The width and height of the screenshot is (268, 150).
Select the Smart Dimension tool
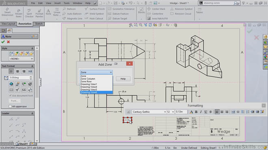click(7, 12)
